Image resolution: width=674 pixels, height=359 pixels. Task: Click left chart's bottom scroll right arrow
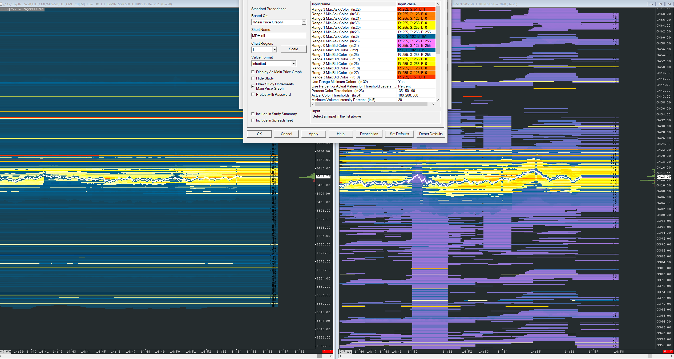331,356
